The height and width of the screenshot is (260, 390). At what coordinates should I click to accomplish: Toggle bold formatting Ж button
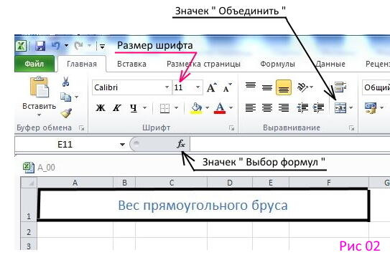(101, 107)
